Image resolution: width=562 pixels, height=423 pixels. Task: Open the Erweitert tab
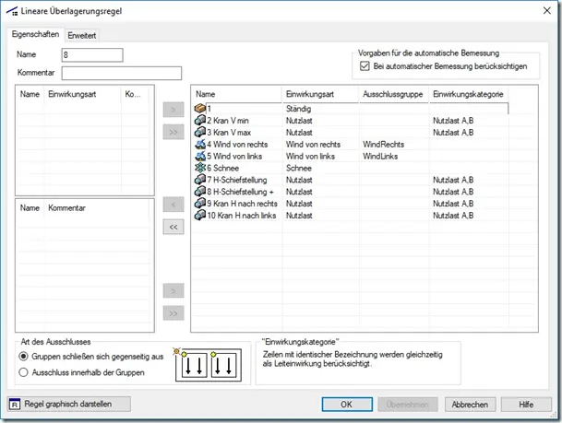click(82, 35)
